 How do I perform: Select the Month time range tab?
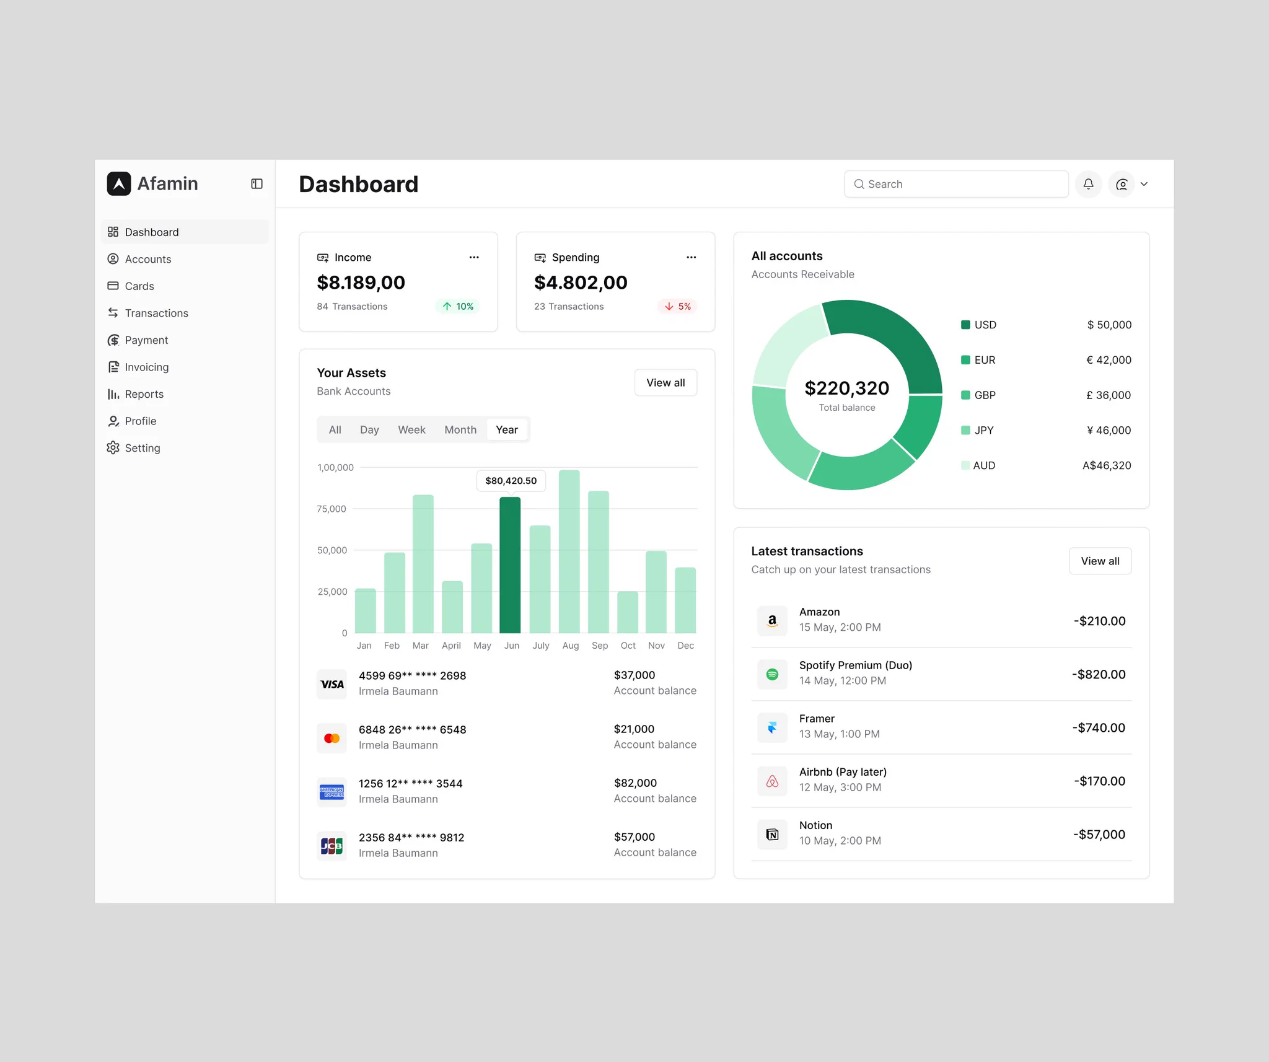[x=460, y=429]
